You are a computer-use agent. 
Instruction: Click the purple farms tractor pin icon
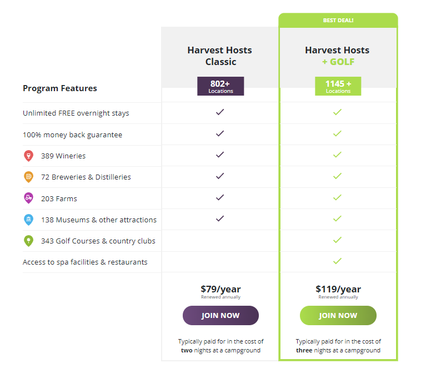coord(28,198)
